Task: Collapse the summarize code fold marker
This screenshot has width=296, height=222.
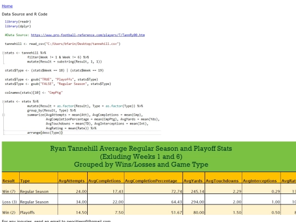Action: click(x=3, y=115)
